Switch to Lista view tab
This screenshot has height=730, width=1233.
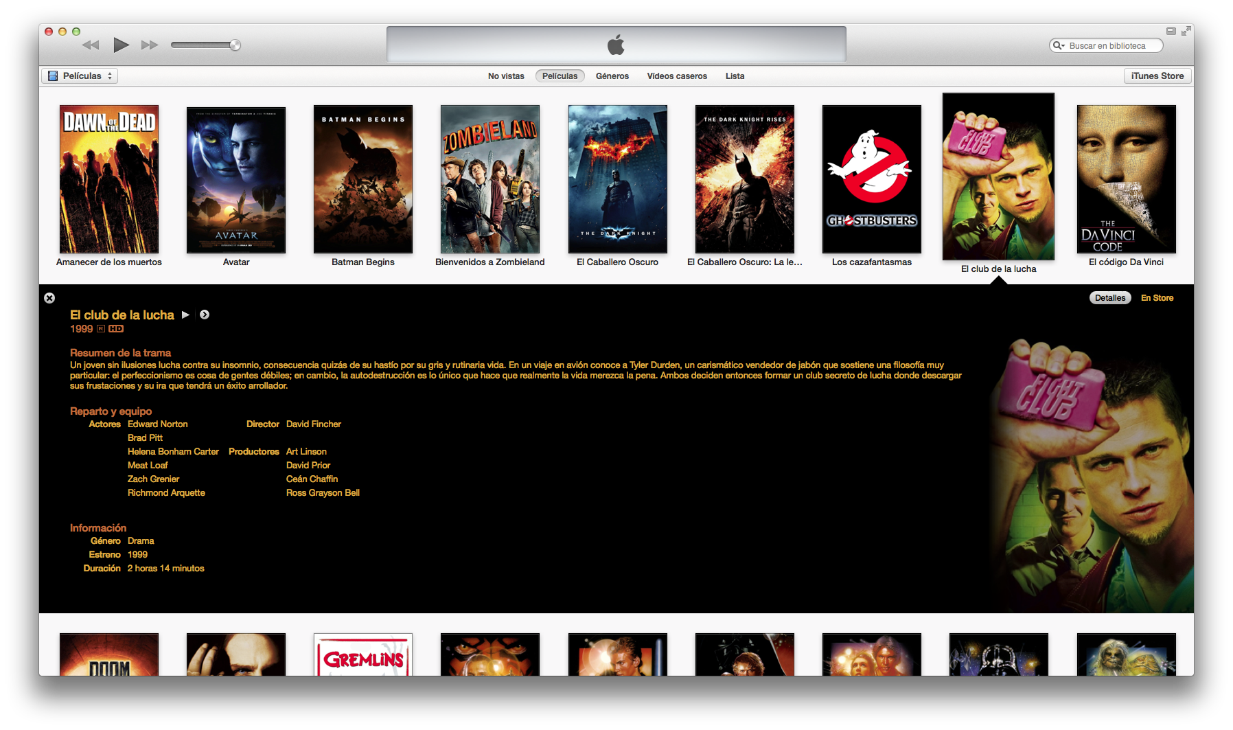(x=735, y=76)
